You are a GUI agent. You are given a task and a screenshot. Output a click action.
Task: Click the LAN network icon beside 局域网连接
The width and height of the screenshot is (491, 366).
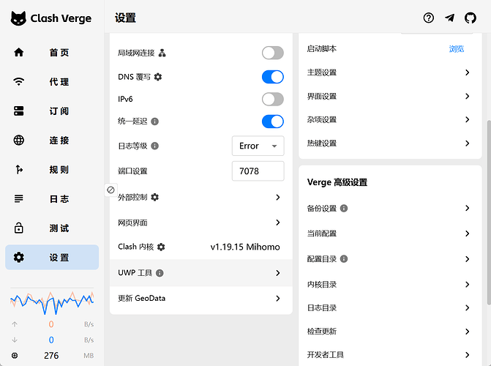point(162,53)
